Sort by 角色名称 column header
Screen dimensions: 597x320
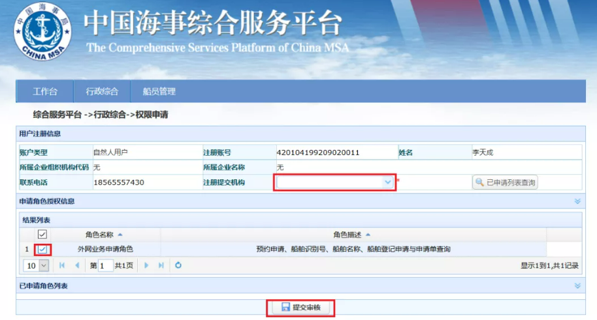tap(104, 235)
